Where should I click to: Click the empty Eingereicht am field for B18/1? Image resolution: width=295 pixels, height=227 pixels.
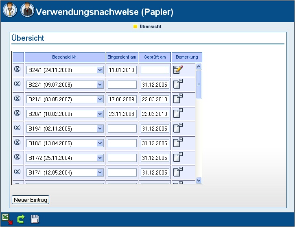click(x=122, y=144)
